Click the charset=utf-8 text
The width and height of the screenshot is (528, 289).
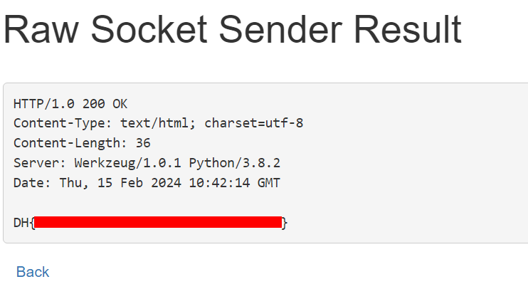[253, 123]
